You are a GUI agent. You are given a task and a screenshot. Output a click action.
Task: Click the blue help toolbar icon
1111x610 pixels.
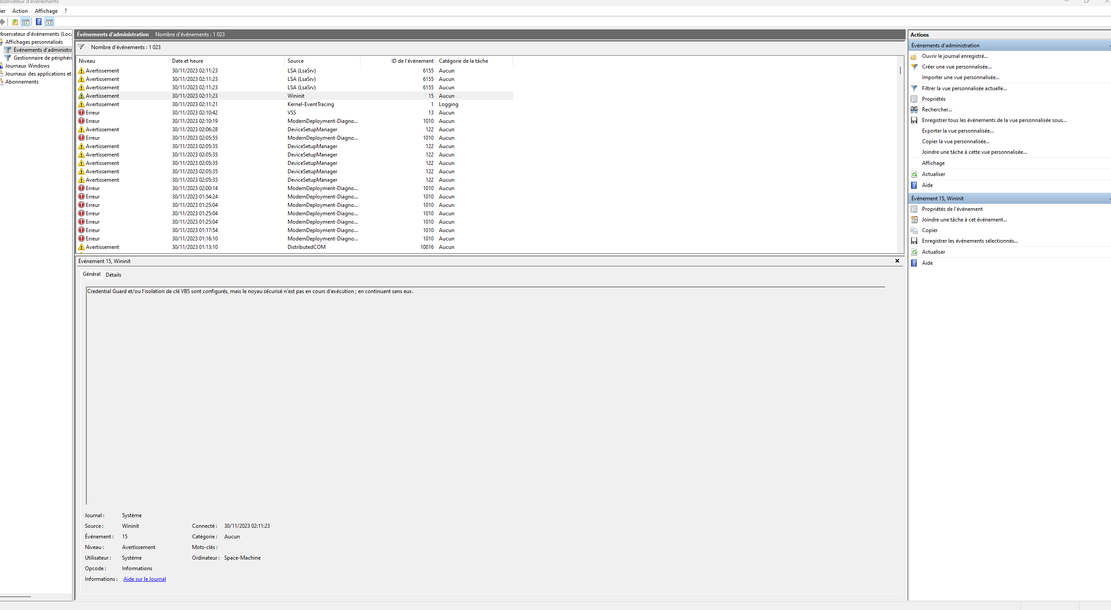point(38,22)
